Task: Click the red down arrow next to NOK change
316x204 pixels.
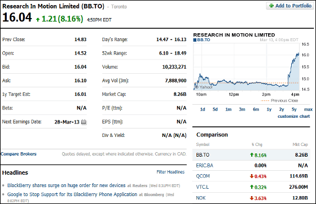Action: [x=252, y=198]
